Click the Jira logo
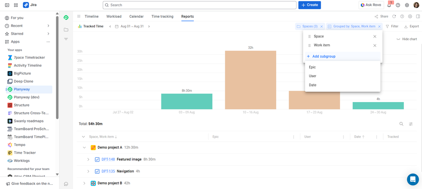Image resolution: width=422 pixels, height=189 pixels. click(x=26, y=5)
